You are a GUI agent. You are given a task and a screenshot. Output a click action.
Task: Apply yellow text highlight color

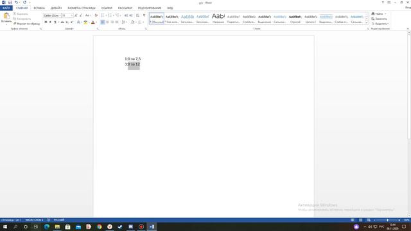(x=85, y=22)
